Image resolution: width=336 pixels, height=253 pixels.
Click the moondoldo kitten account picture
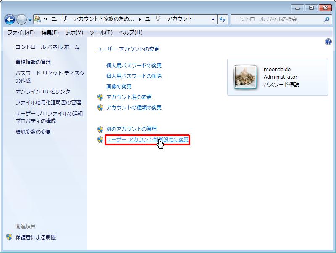click(246, 77)
